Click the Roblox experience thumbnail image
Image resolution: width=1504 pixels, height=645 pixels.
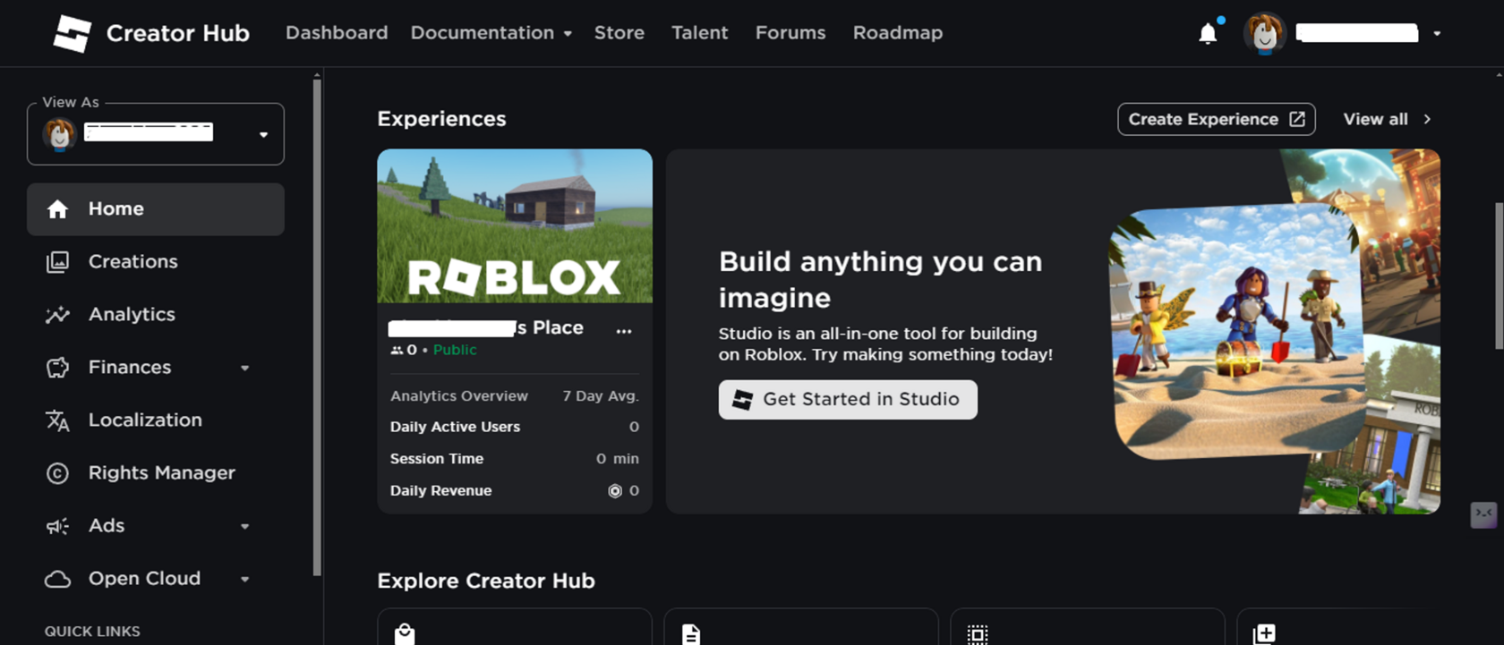tap(515, 226)
